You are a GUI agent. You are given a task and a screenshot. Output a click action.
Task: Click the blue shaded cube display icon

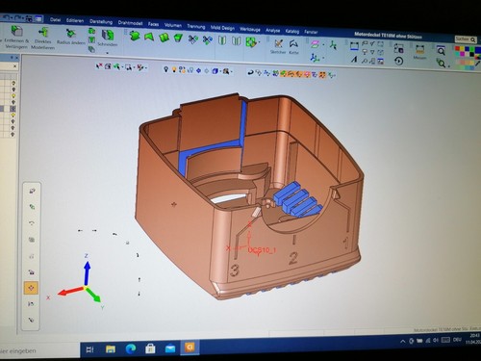point(215,71)
